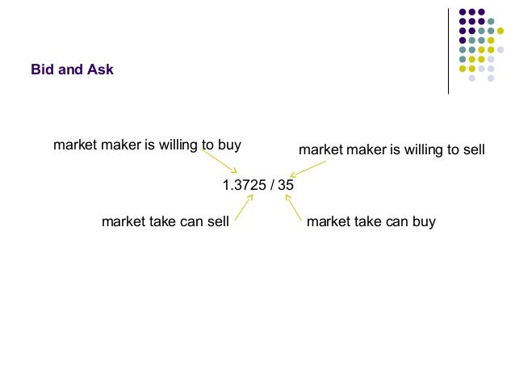Click the teal dot ending the second dot row
515x387 pixels.
click(491, 22)
